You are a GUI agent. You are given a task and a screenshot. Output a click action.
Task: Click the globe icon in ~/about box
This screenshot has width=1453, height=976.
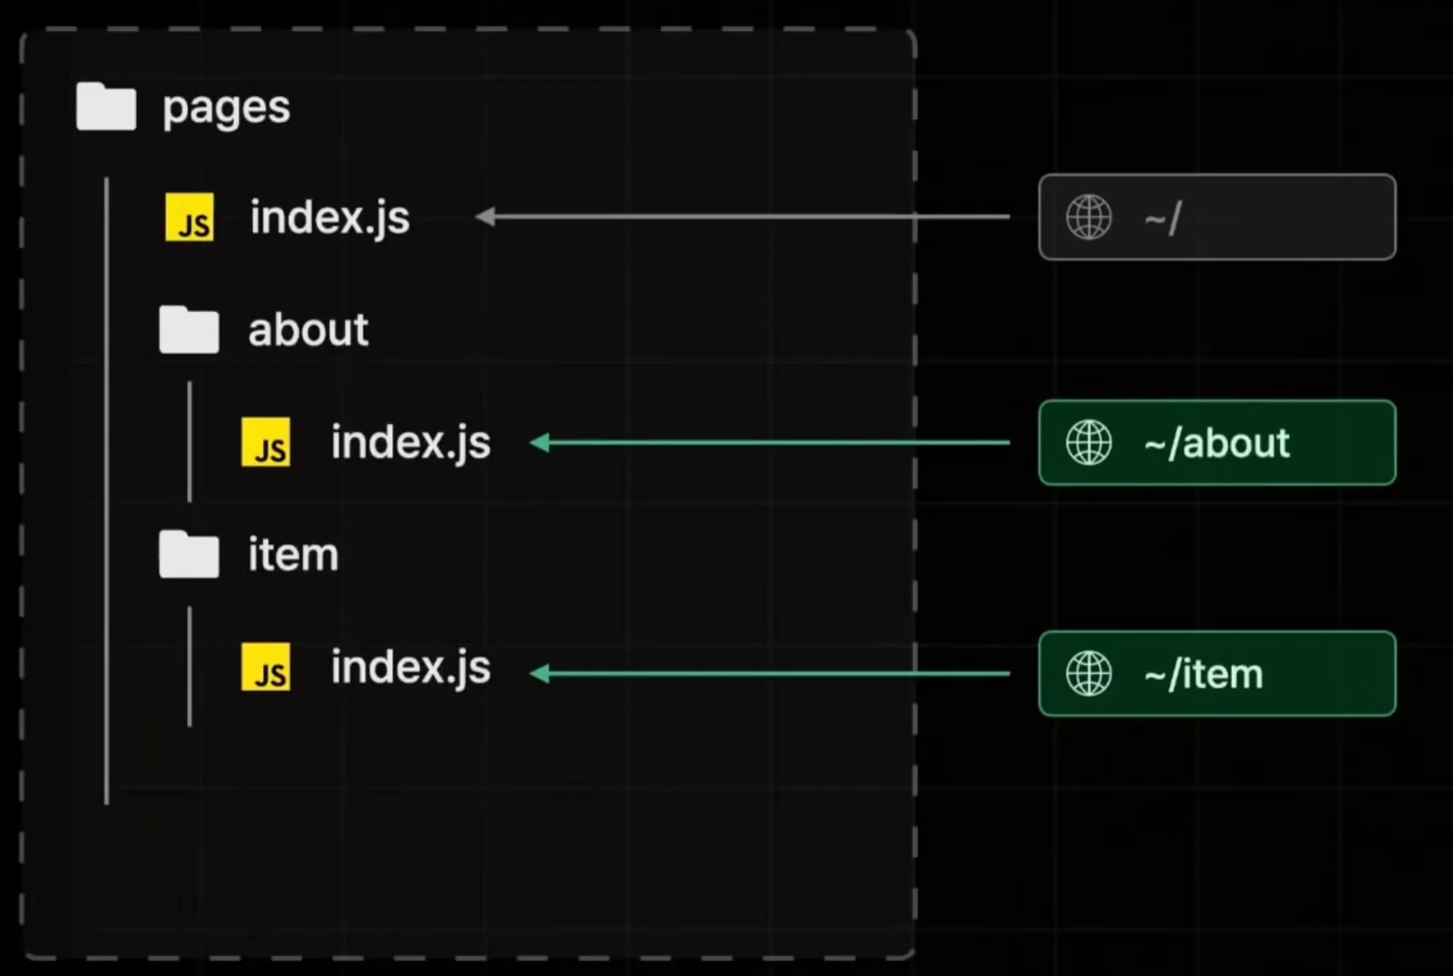[x=1089, y=442]
